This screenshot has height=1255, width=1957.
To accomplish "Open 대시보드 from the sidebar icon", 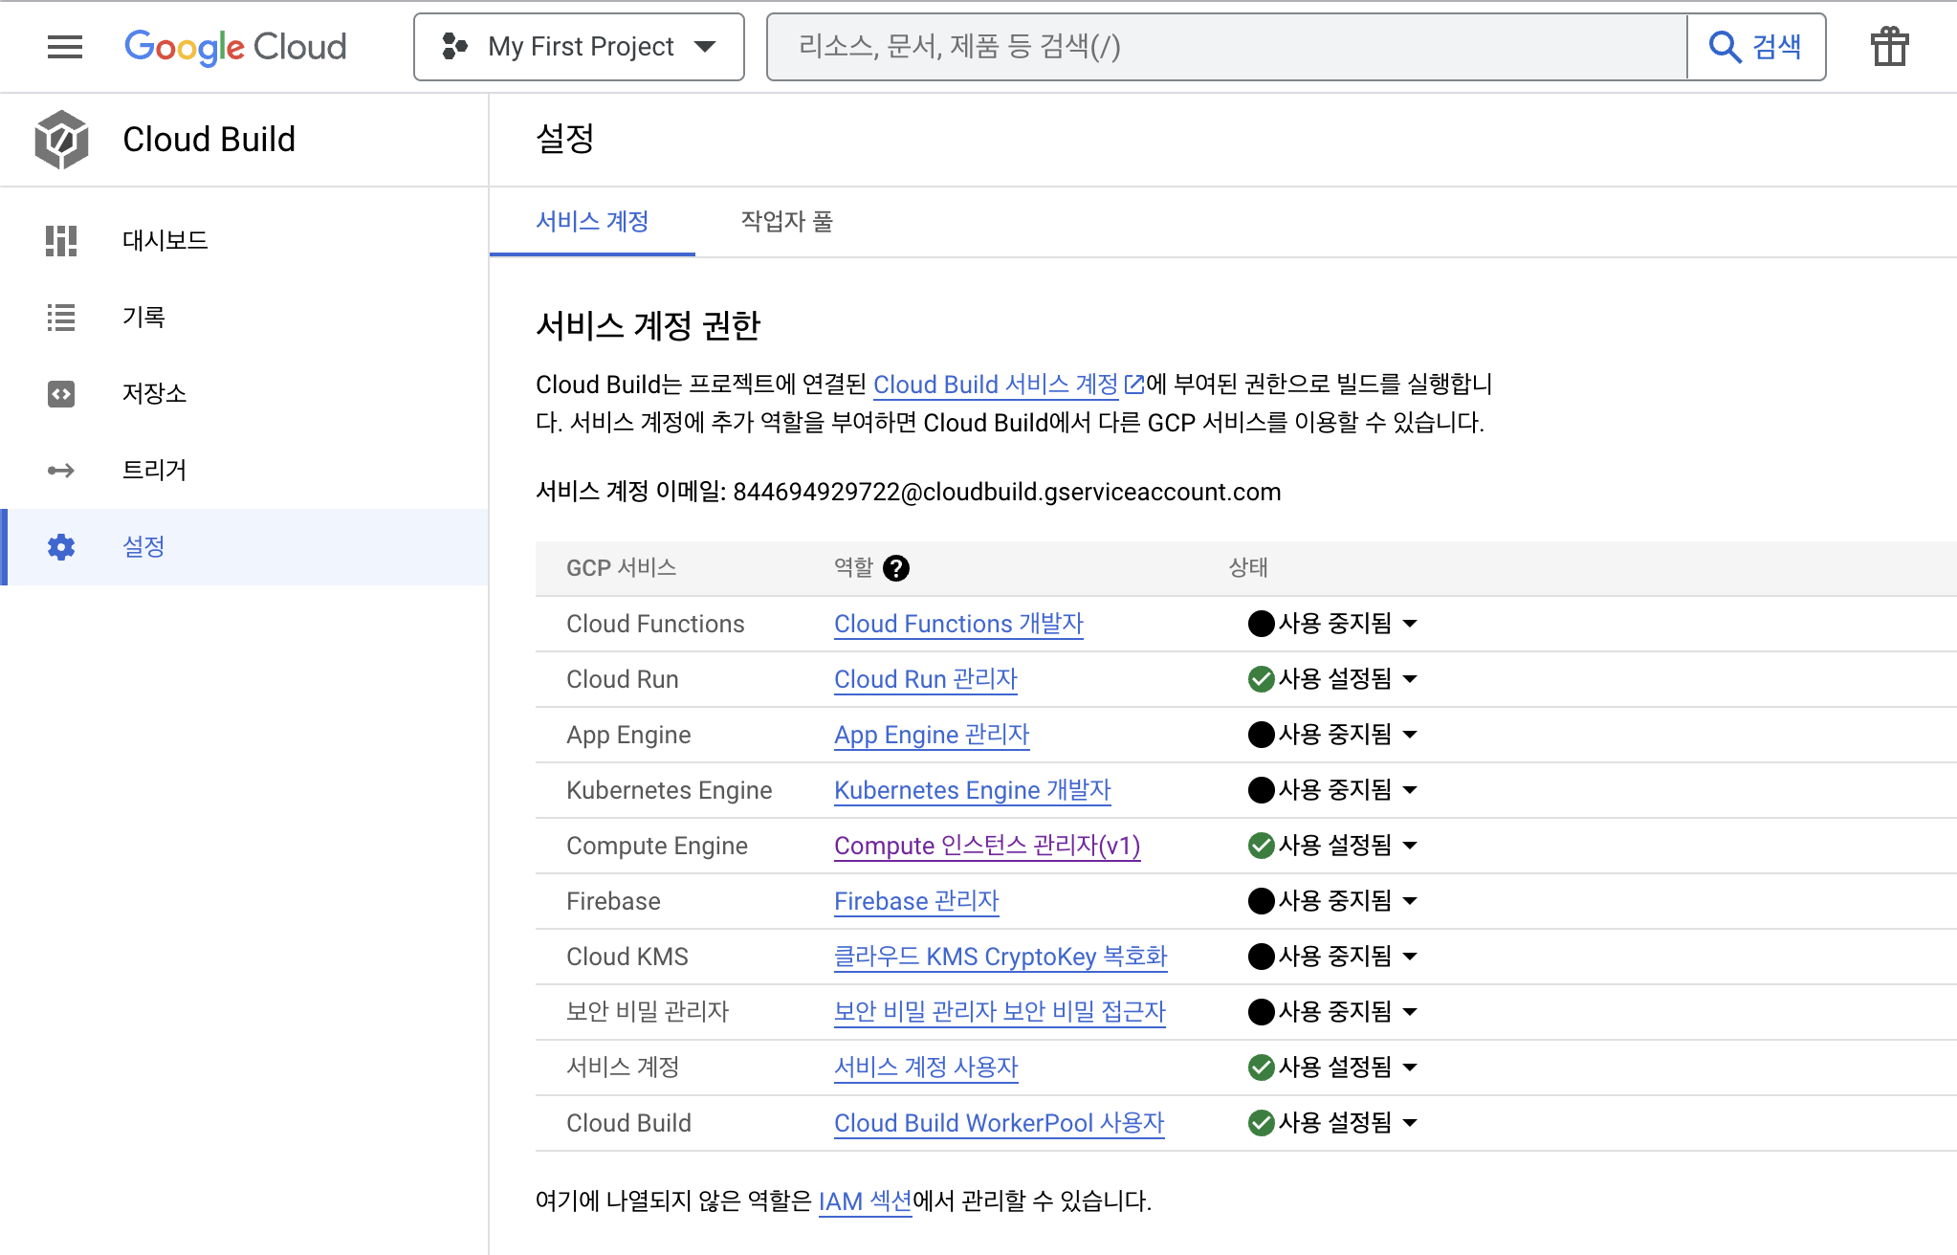I will pyautogui.click(x=61, y=240).
